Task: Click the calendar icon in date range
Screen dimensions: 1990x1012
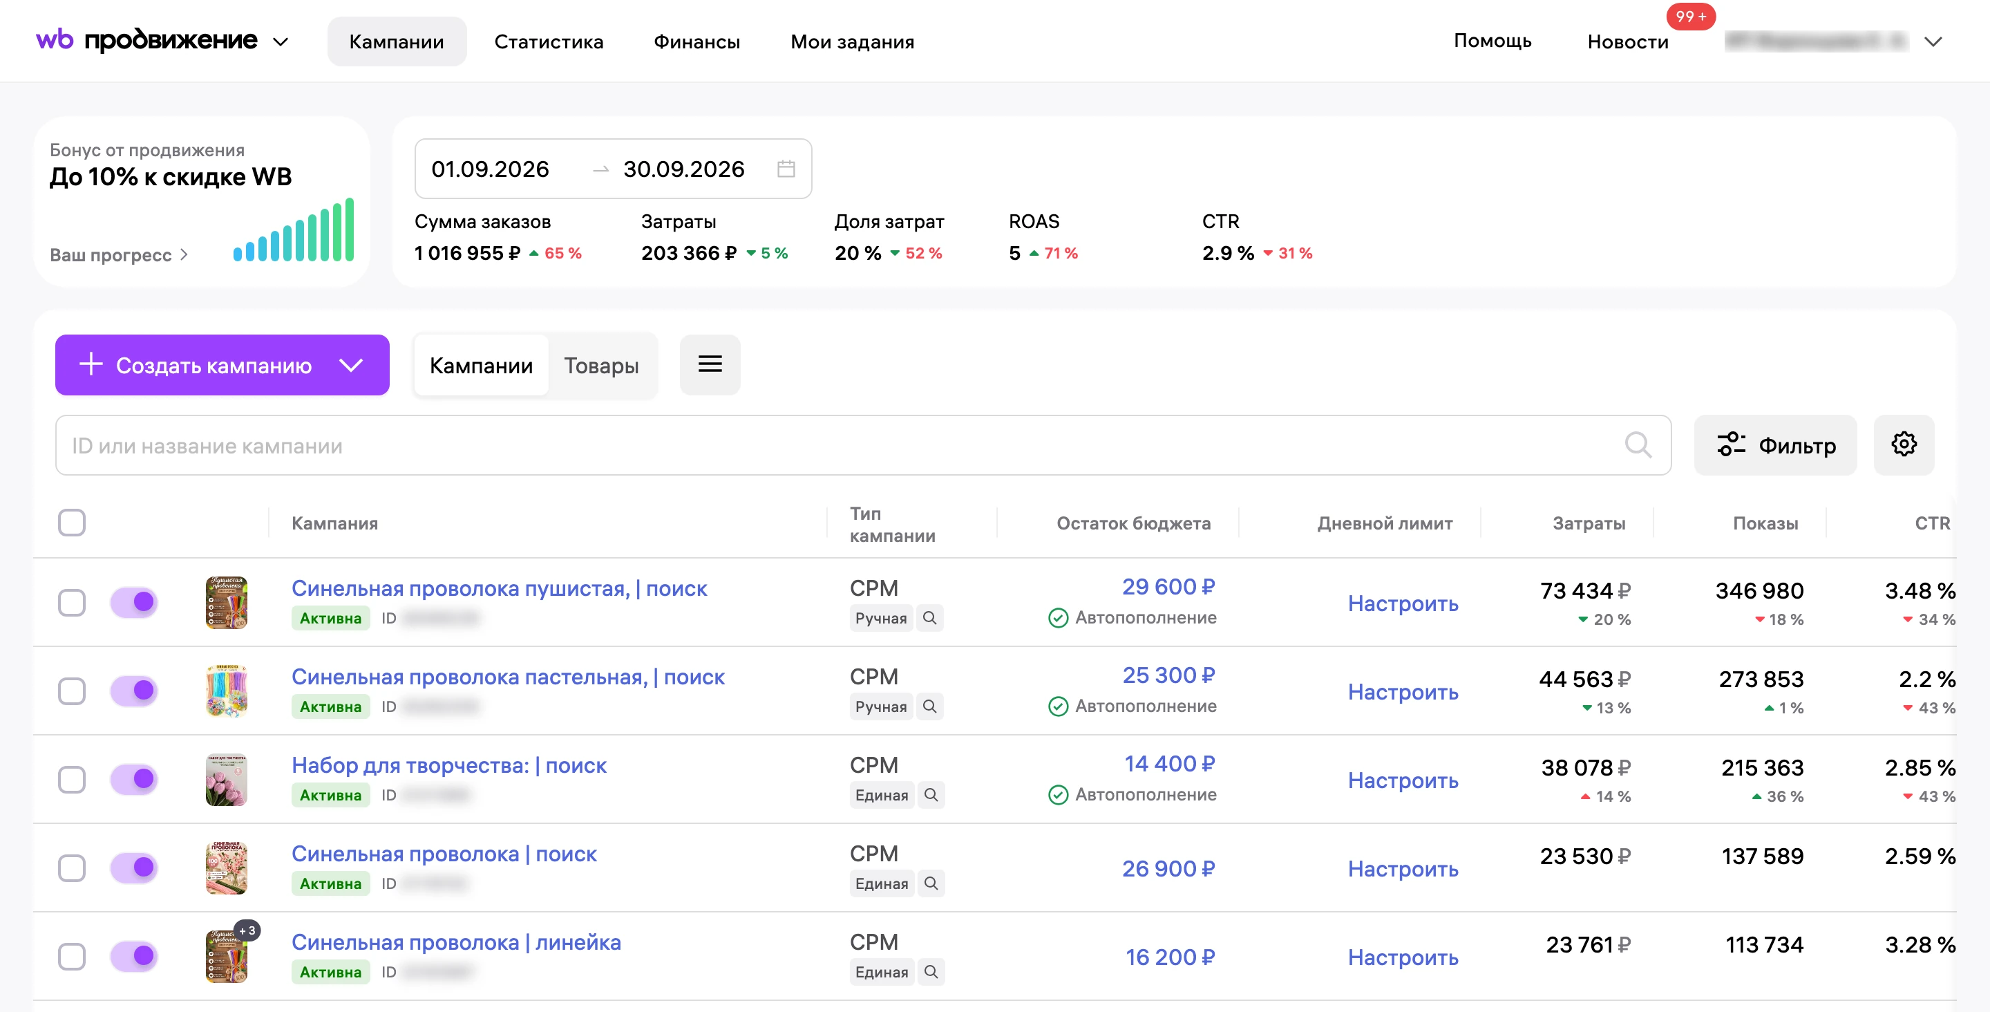Action: [786, 169]
